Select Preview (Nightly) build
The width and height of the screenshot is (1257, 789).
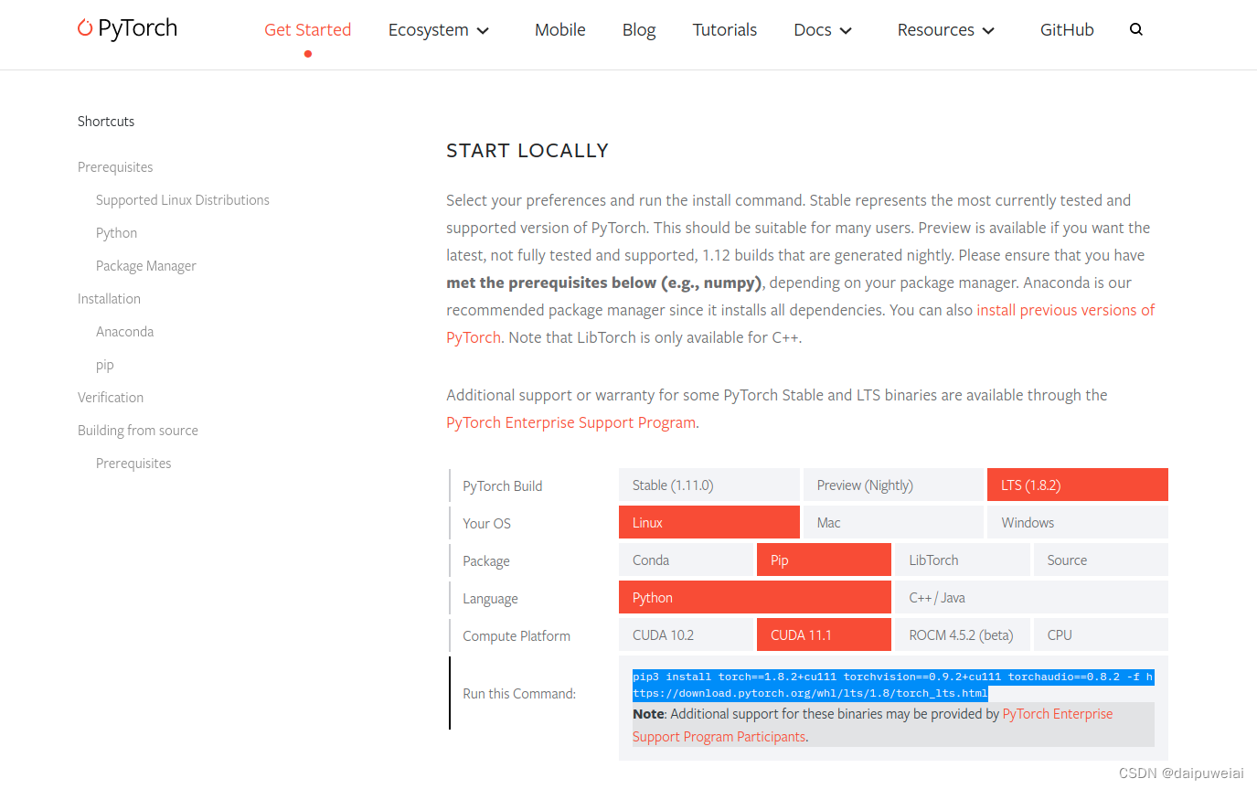[x=893, y=485]
